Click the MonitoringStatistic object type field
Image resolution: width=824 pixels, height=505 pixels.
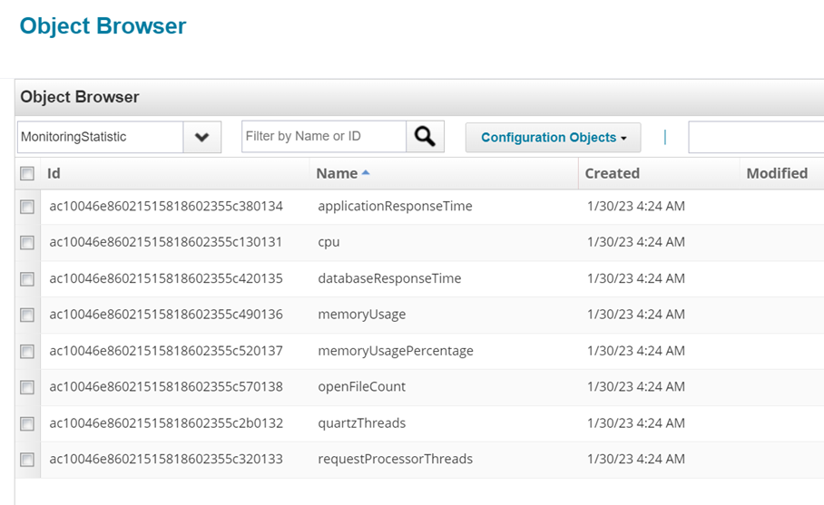[x=100, y=137]
